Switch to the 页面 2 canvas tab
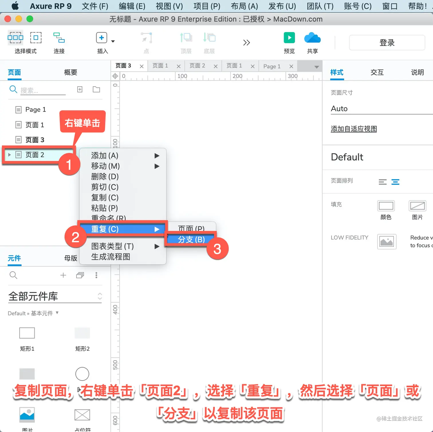This screenshot has height=432, width=433. point(197,66)
